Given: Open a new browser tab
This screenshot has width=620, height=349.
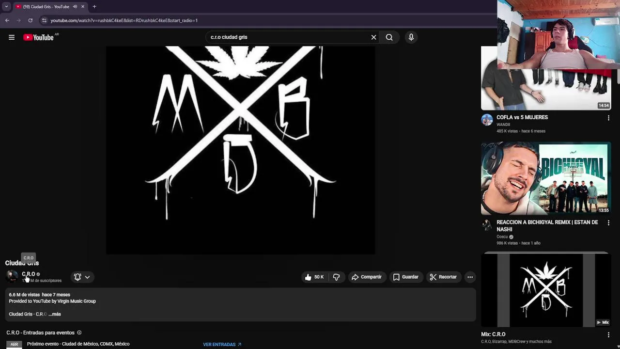Looking at the screenshot, I should 94,6.
